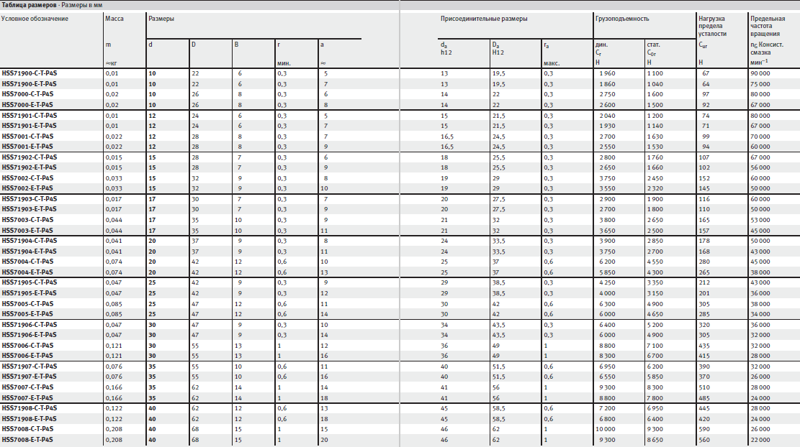Click dynamic load value '10 000'
The width and height of the screenshot is (800, 447).
(606, 429)
